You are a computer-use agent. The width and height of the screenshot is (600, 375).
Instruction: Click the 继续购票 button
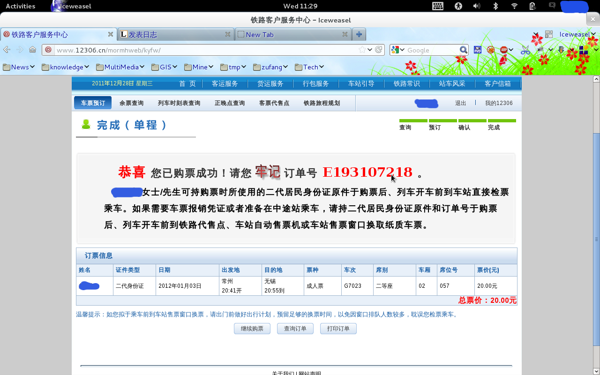[x=252, y=329]
